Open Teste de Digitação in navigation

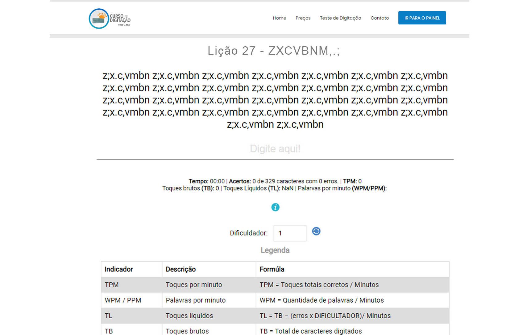[x=340, y=18]
